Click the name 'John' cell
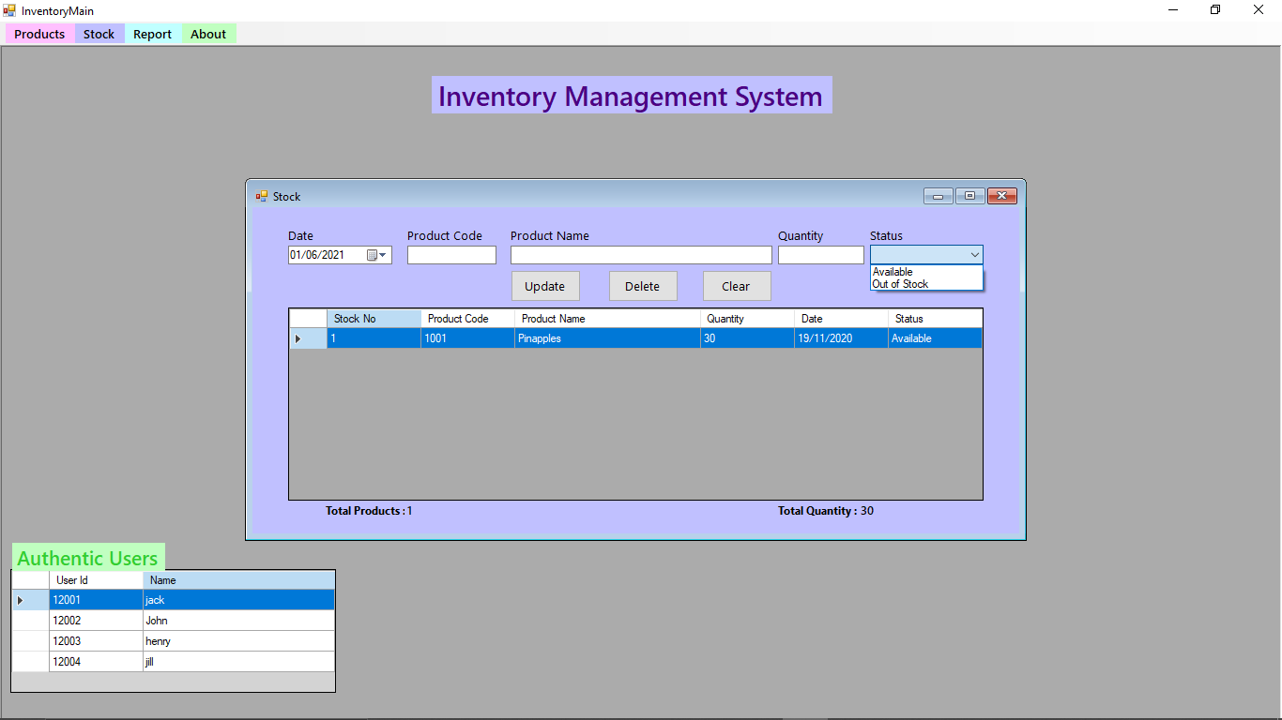Screen dimensions: 1282x720 click(x=238, y=621)
